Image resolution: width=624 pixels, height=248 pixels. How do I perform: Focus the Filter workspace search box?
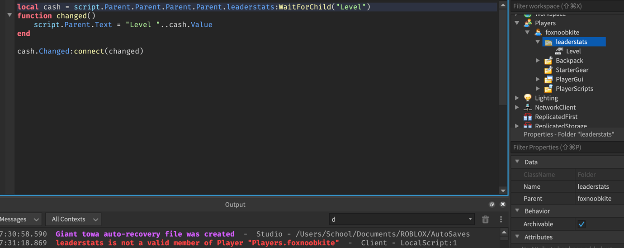point(567,6)
